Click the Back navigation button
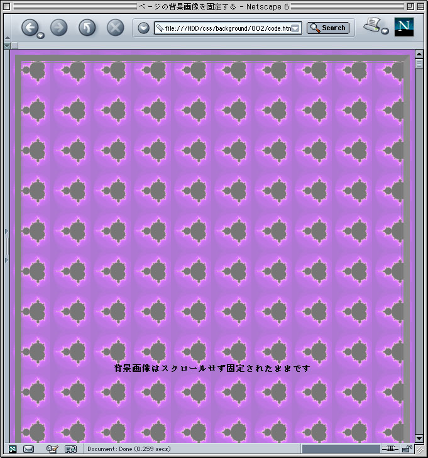This screenshot has width=428, height=458. (30, 27)
